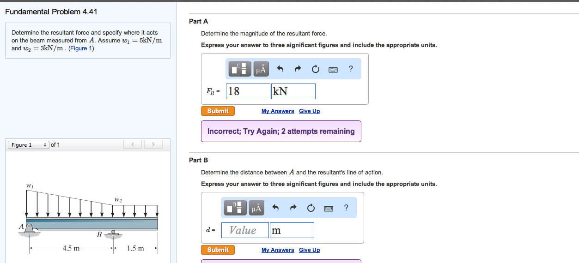Open templates icon in Part B toolbar
579x263 pixels.
(236, 208)
